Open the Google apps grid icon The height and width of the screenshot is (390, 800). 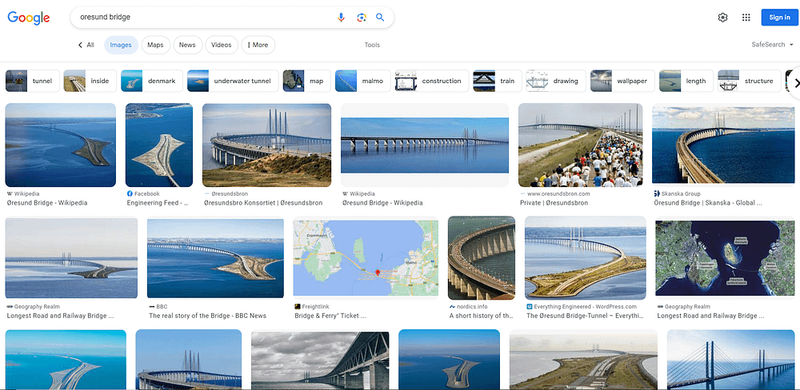746,18
